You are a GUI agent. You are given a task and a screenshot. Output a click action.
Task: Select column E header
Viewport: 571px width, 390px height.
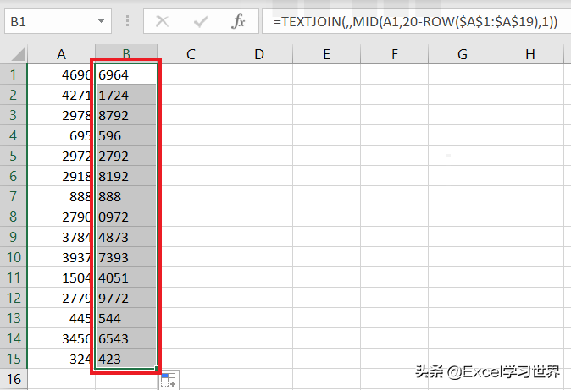(x=327, y=55)
